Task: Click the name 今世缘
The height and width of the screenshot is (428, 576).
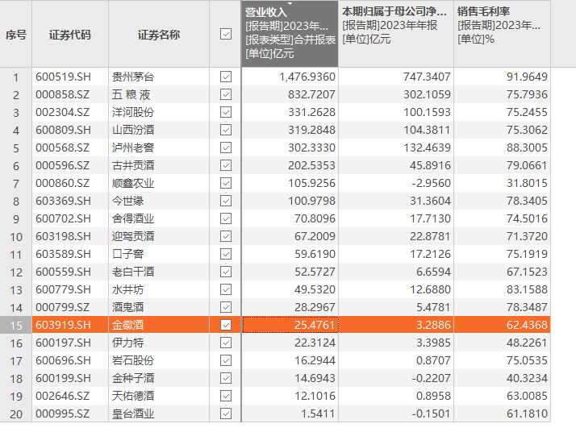Action: (x=127, y=201)
